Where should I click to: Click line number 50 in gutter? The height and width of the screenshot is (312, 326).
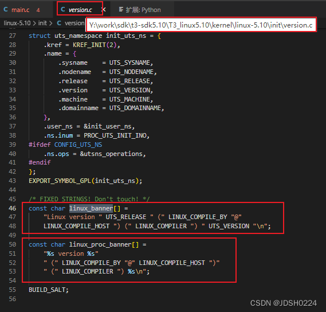[x=12, y=244]
